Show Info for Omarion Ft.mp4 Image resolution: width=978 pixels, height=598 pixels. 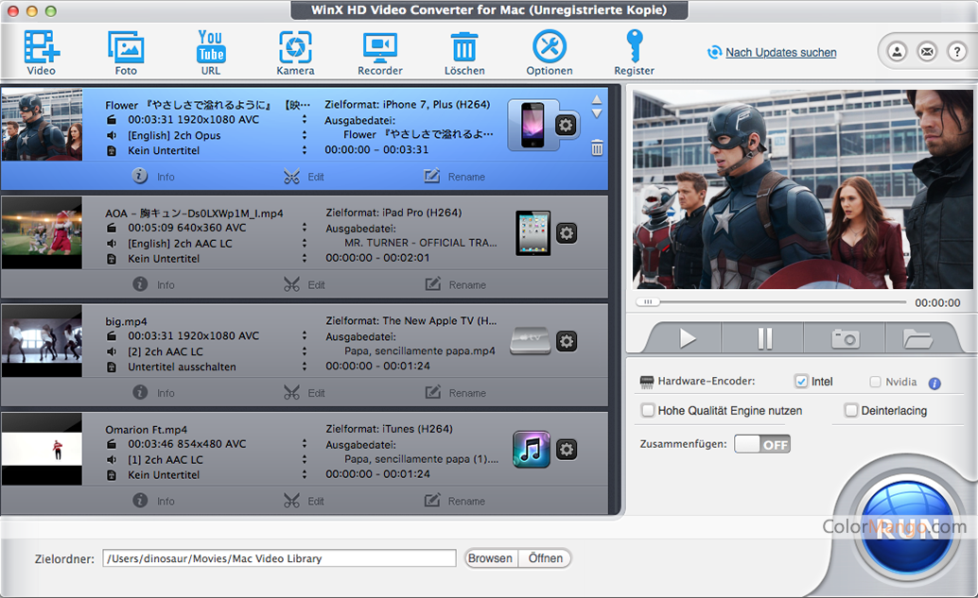tap(153, 501)
